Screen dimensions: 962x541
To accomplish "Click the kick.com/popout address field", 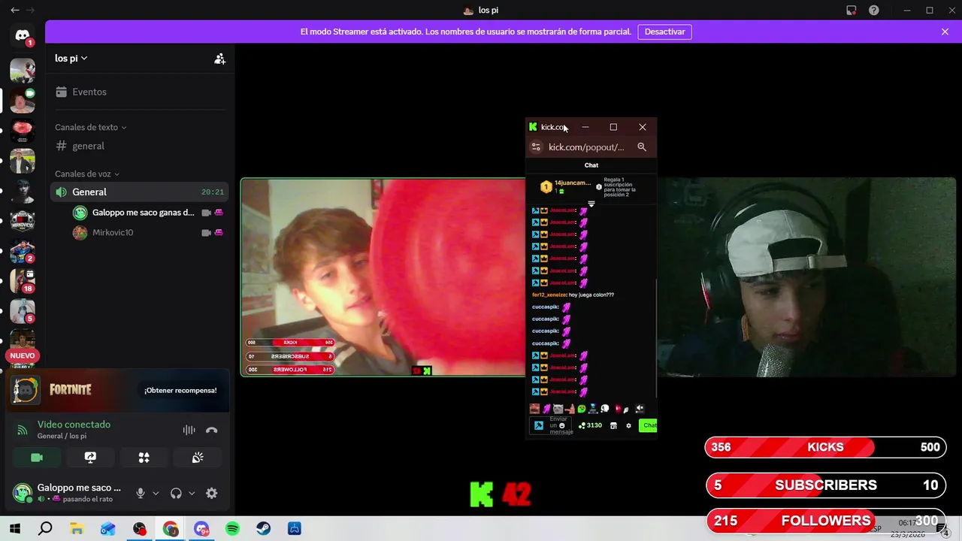I will pos(588,147).
